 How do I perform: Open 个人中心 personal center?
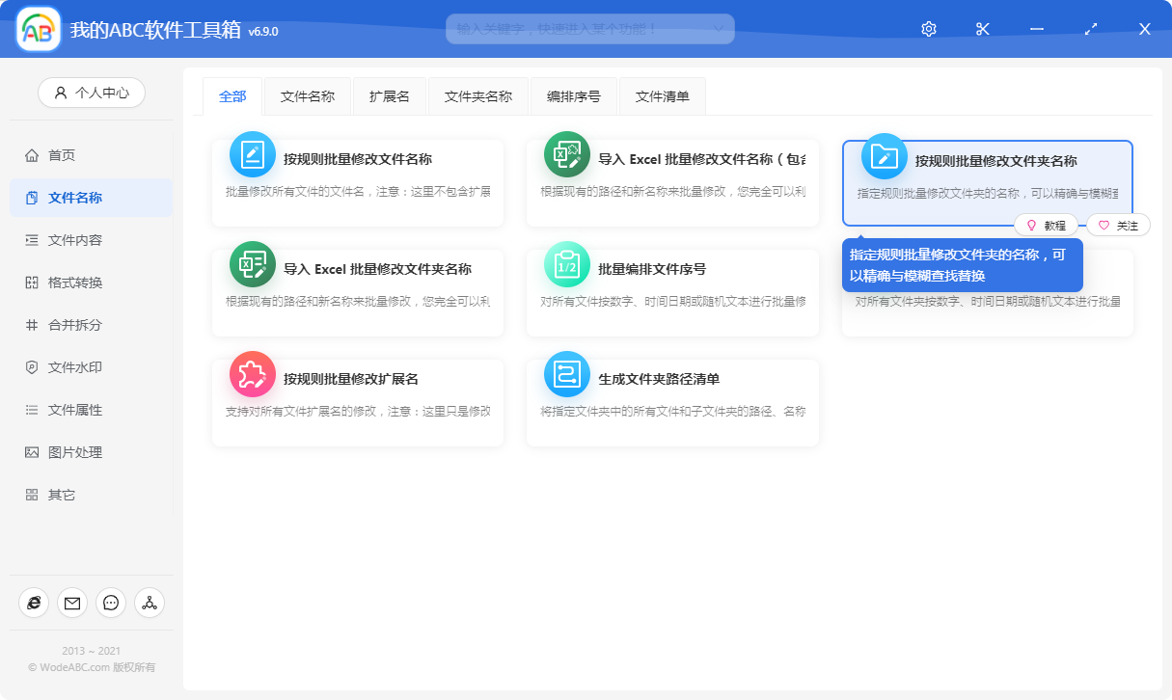(x=91, y=92)
